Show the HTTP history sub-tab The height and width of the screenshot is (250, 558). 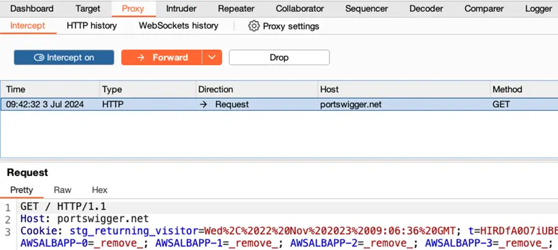pyautogui.click(x=91, y=26)
